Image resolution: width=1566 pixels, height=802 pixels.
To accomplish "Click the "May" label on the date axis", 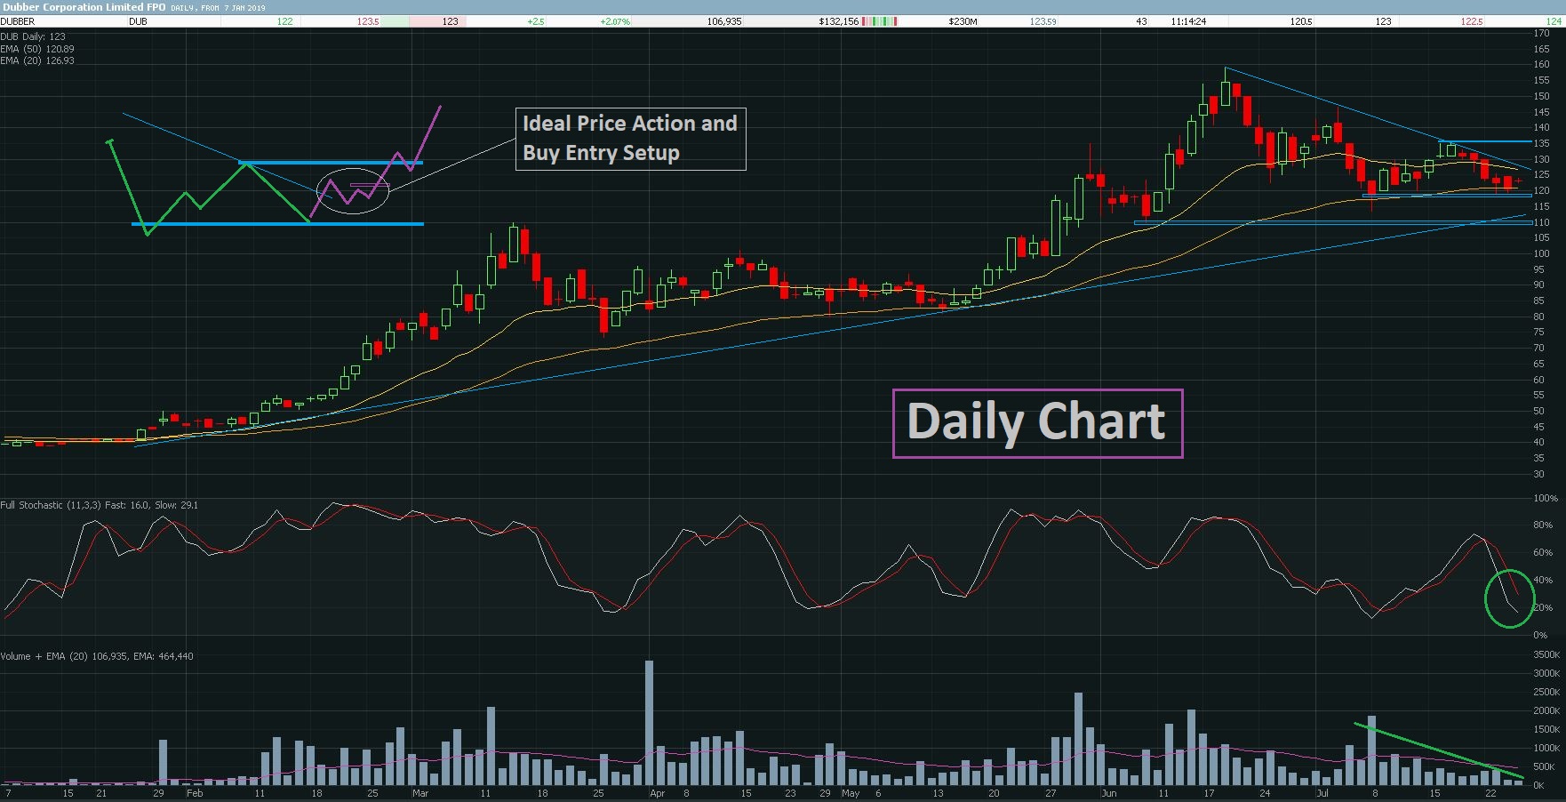I will tap(851, 793).
